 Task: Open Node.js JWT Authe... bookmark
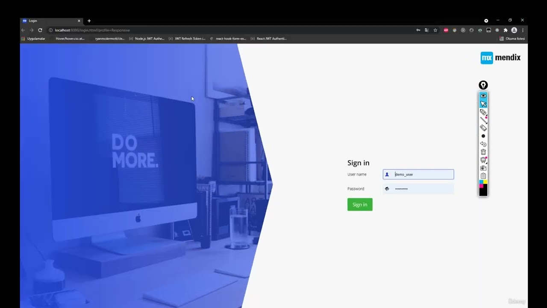(147, 38)
